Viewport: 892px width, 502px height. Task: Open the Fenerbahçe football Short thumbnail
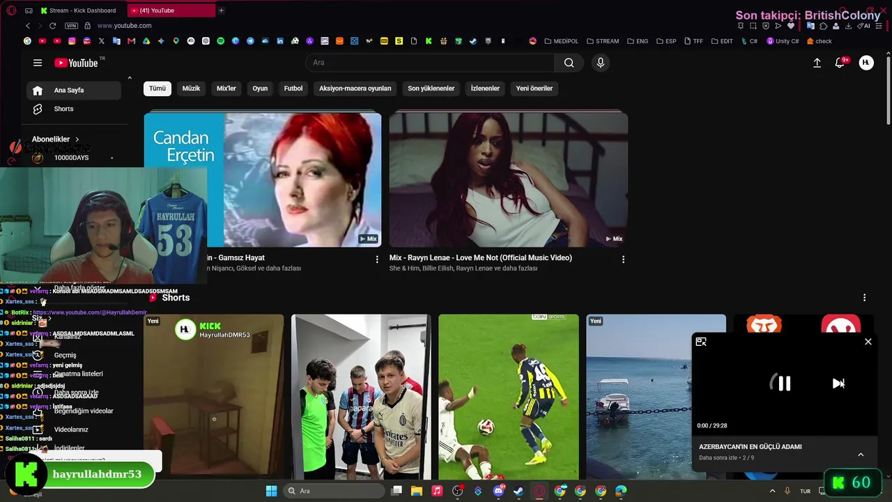coord(509,397)
